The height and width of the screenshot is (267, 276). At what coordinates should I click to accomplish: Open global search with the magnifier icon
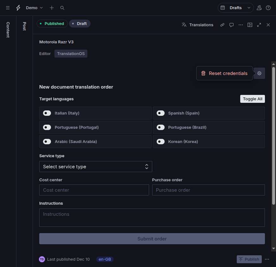pos(62,8)
